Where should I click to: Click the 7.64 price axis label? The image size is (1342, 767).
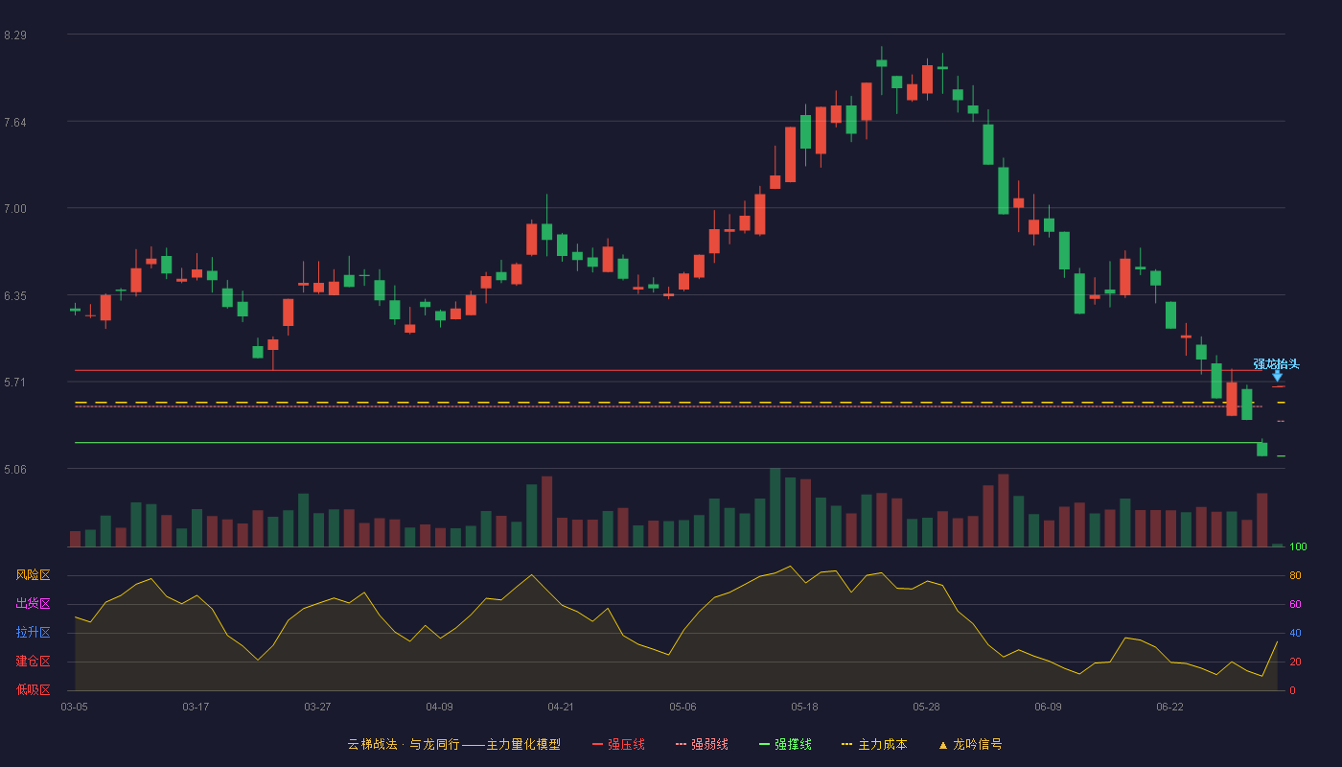pyautogui.click(x=15, y=122)
